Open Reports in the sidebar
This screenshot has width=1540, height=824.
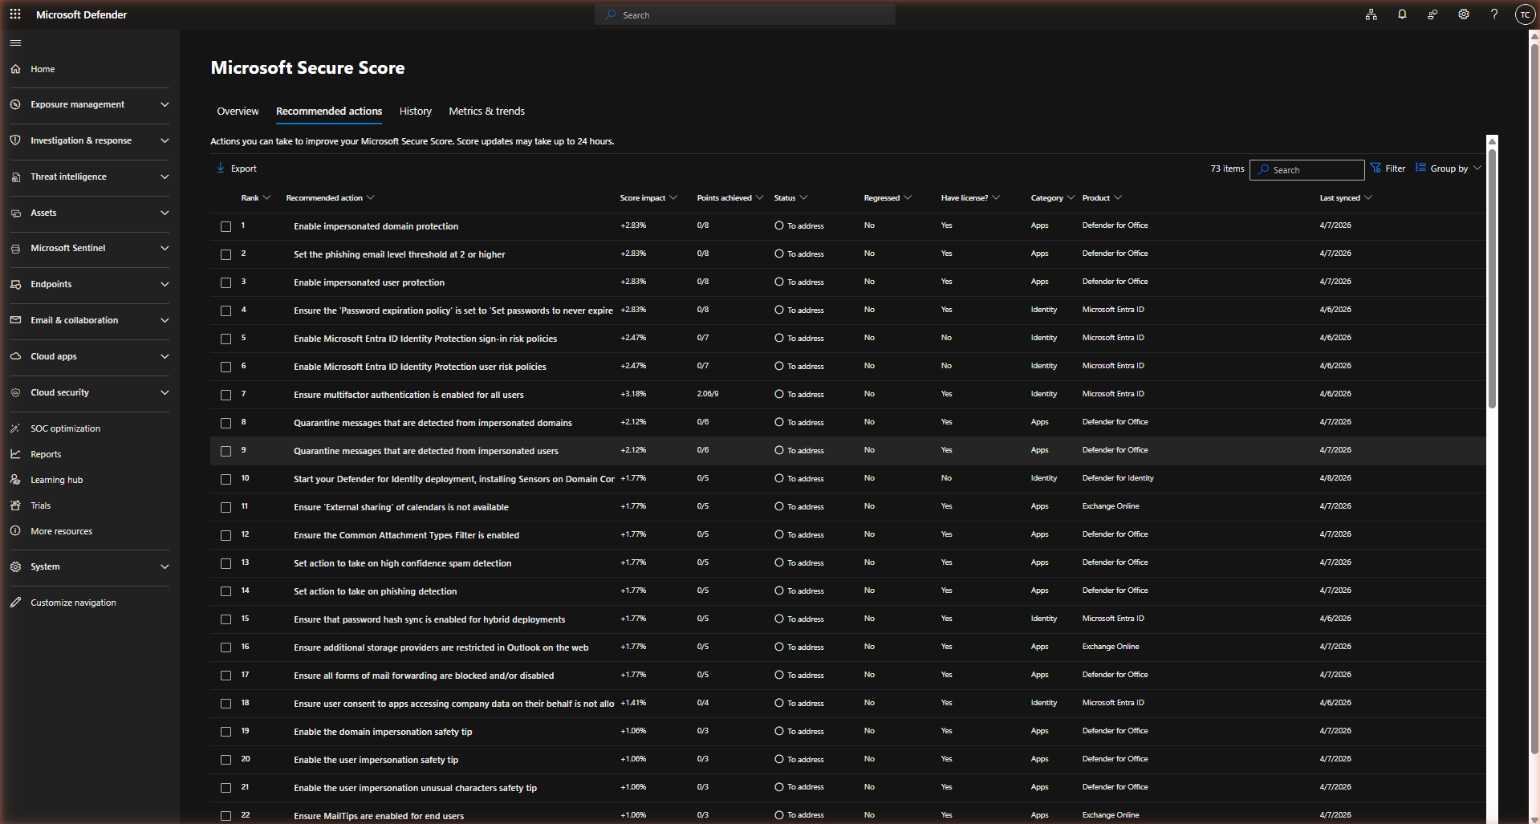click(46, 454)
